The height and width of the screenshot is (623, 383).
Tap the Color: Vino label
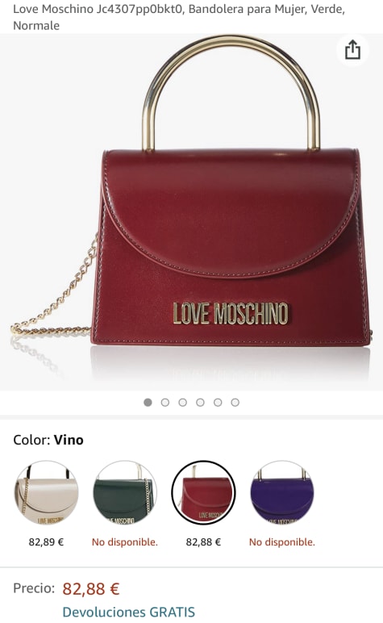pos(48,440)
